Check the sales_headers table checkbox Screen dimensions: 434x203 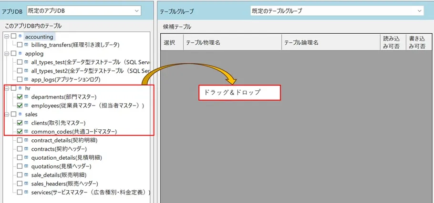tap(20, 184)
